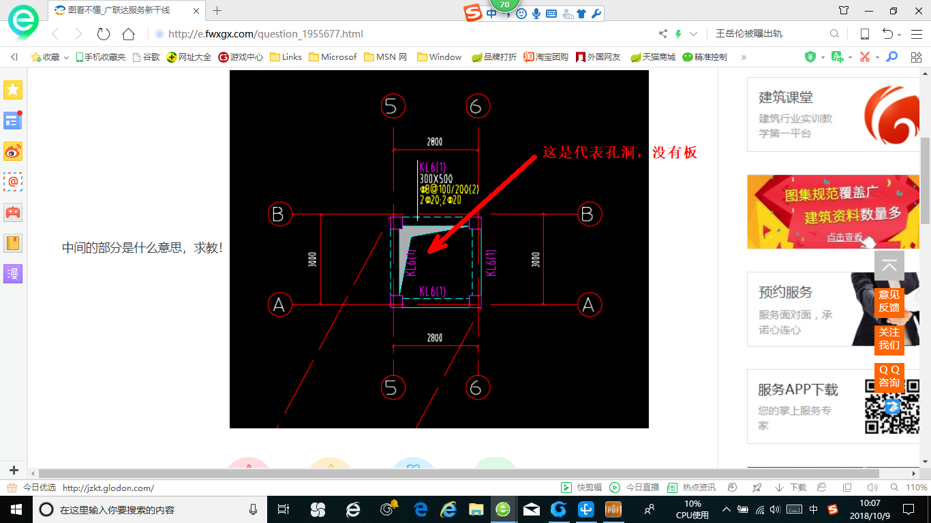Expand the address bar dropdown chevron
Viewport: 931px width, 523px height.
coord(694,34)
